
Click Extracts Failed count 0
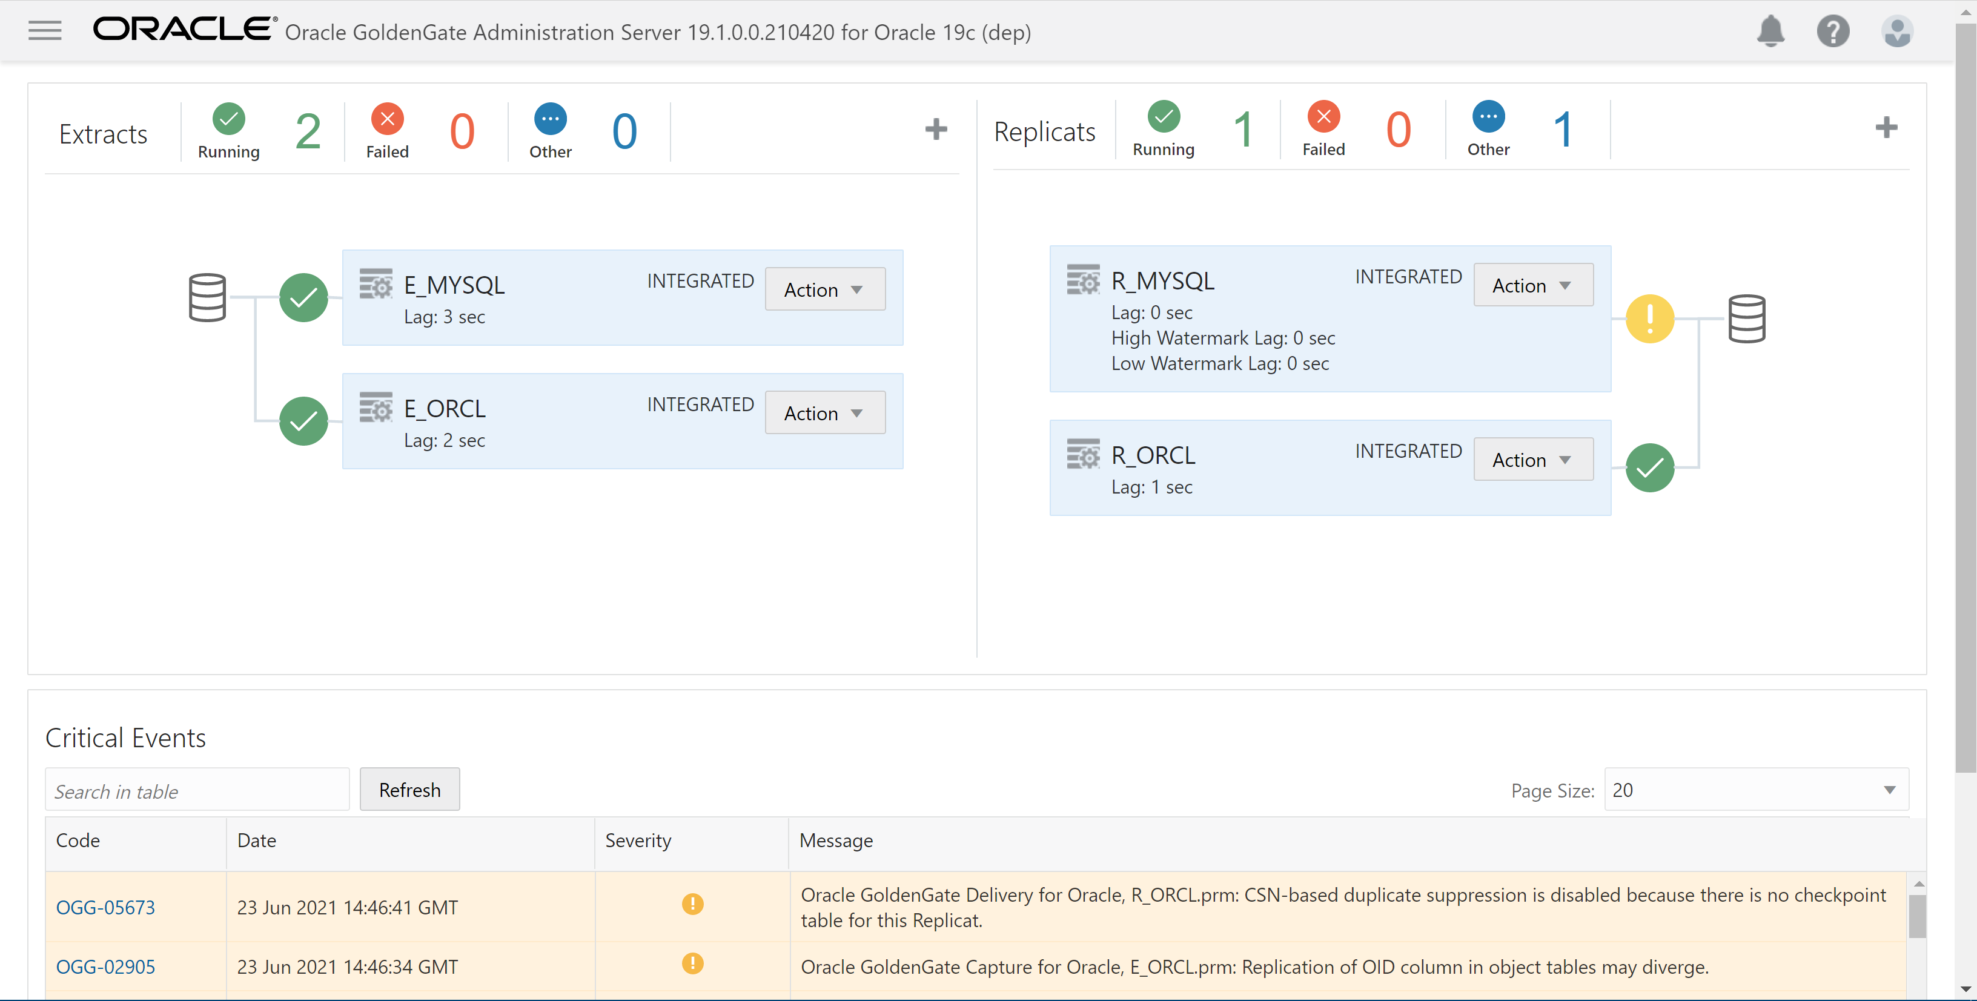(x=462, y=130)
